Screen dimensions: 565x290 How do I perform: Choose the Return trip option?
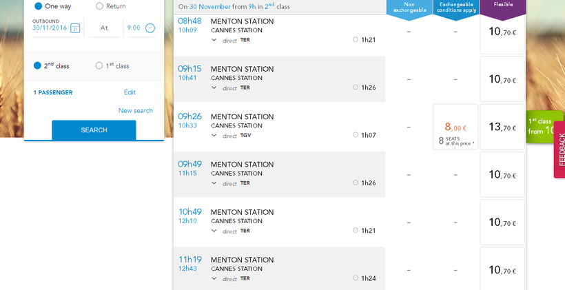pyautogui.click(x=99, y=6)
